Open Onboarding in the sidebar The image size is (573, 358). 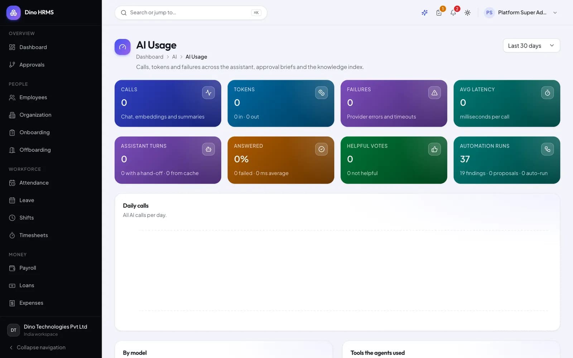pos(51,132)
